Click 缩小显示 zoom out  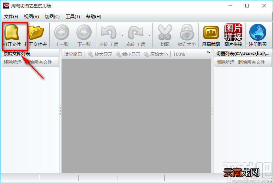pos(128,54)
